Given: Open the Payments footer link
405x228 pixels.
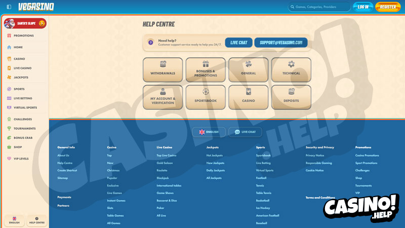Looking at the screenshot, I should (64, 197).
